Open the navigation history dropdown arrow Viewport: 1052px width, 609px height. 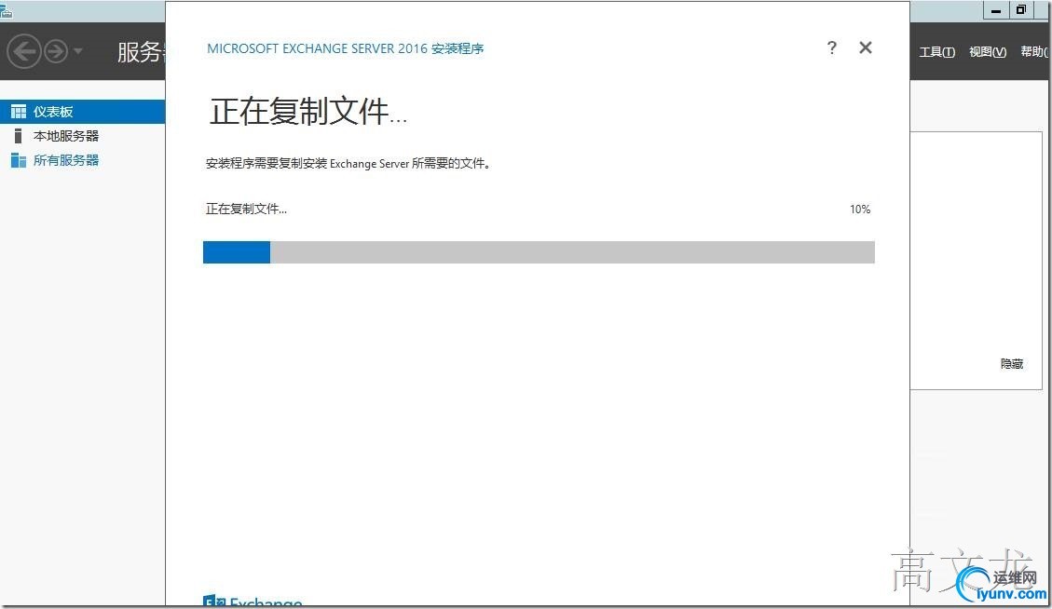click(x=78, y=51)
